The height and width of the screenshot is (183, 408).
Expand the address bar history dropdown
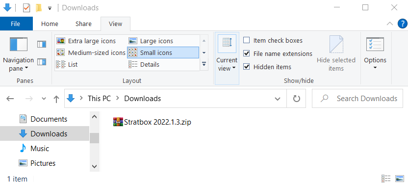point(278,99)
